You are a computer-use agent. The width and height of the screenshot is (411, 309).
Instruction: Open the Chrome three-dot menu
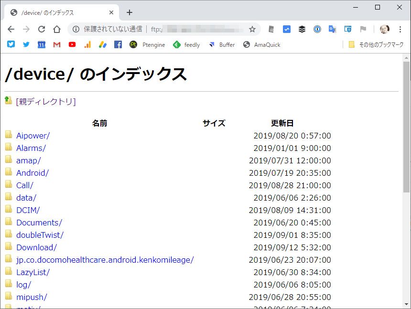point(400,29)
